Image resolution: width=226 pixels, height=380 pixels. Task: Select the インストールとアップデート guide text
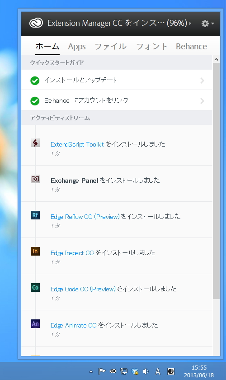[x=80, y=80]
